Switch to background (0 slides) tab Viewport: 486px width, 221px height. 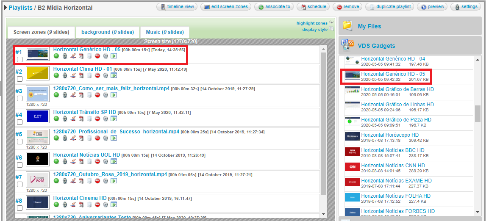pyautogui.click(x=108, y=32)
